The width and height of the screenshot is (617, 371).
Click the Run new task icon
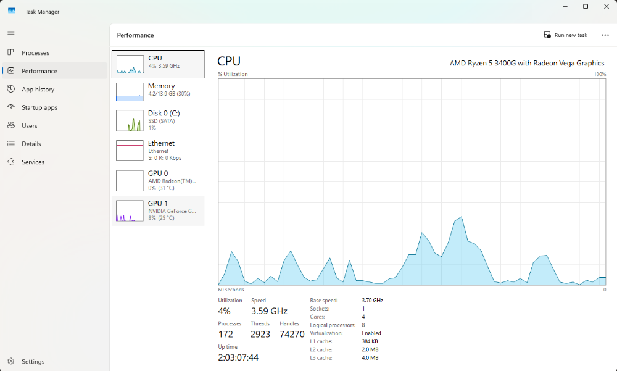[547, 35]
